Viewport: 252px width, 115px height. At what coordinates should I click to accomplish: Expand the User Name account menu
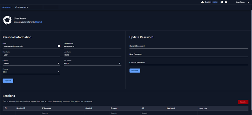[x=242, y=2]
